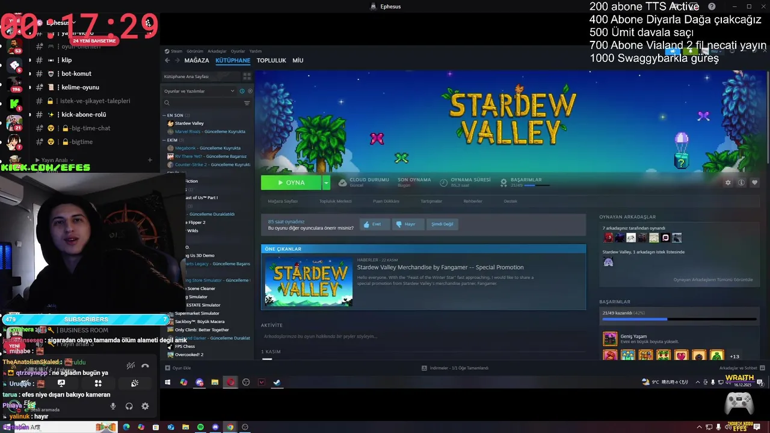Open the Oyunlar menu
This screenshot has height=433, width=770.
238,51
